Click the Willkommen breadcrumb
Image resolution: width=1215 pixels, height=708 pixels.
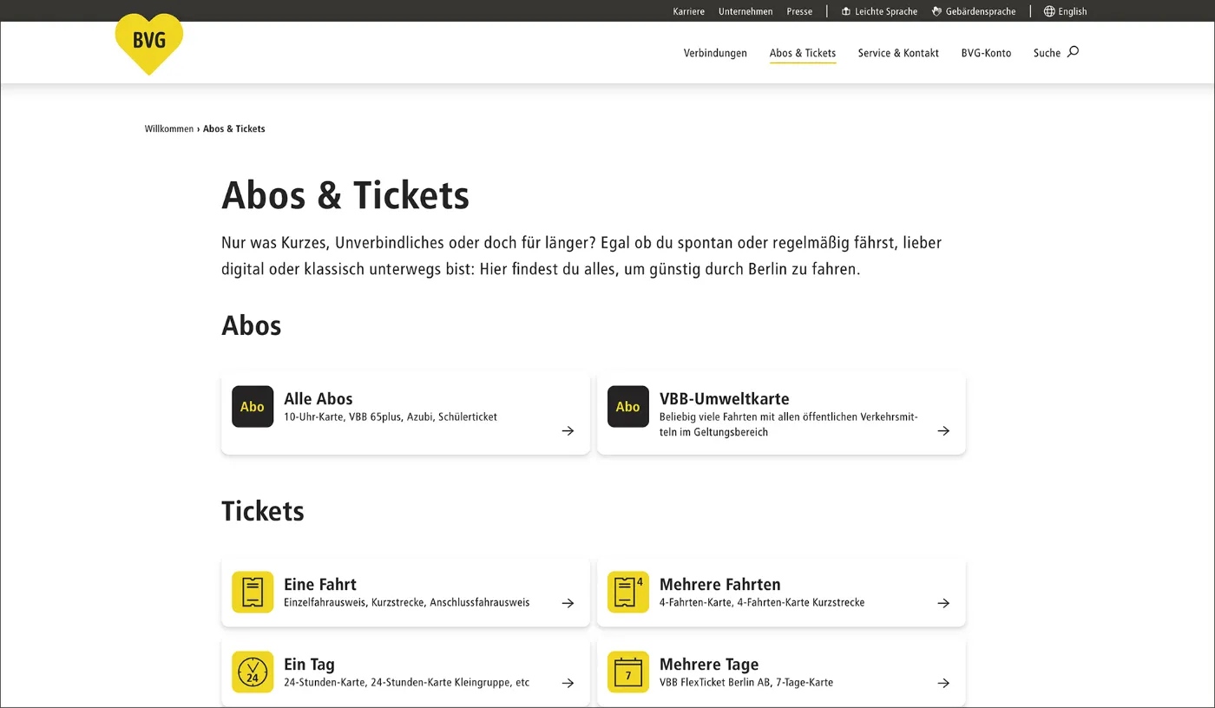(169, 128)
